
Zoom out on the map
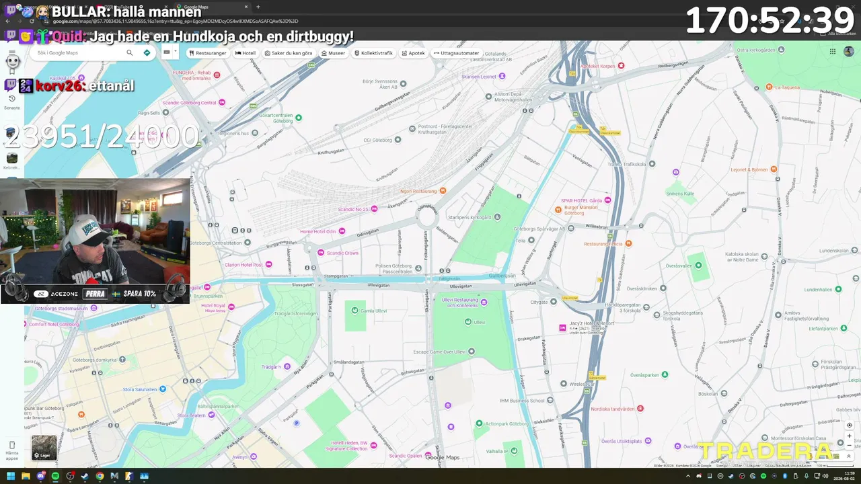coord(849,445)
